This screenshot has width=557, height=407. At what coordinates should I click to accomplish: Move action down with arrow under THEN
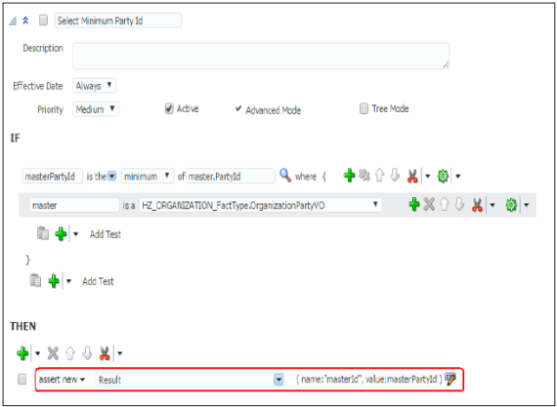point(87,353)
